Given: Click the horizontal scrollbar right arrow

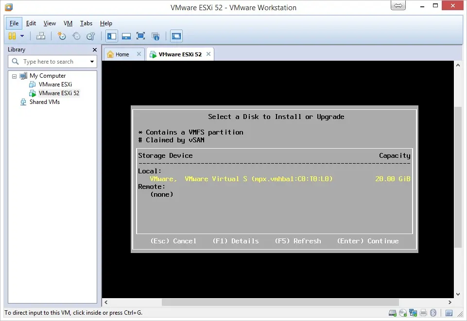Looking at the screenshot, I should click(450, 302).
